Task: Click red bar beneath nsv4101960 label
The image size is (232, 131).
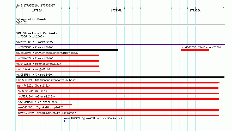Action: click(119, 115)
